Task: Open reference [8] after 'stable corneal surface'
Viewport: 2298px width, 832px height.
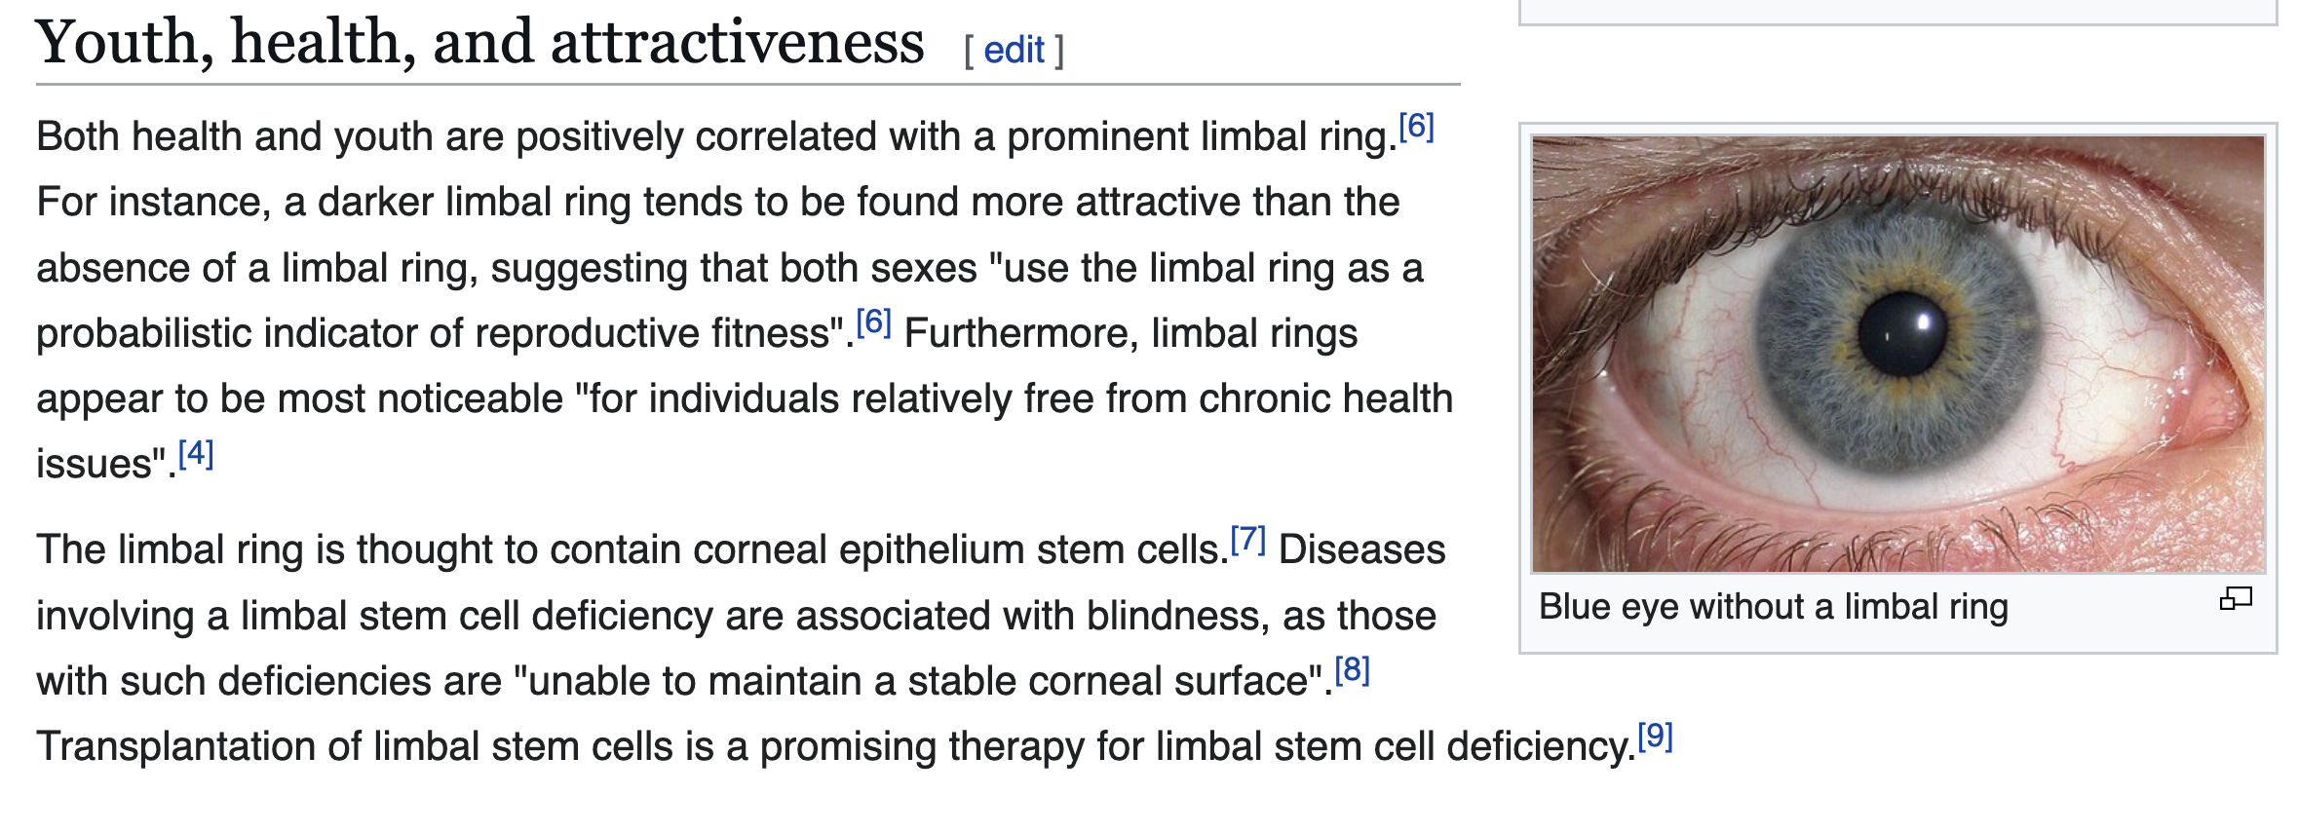Action: tap(1352, 670)
